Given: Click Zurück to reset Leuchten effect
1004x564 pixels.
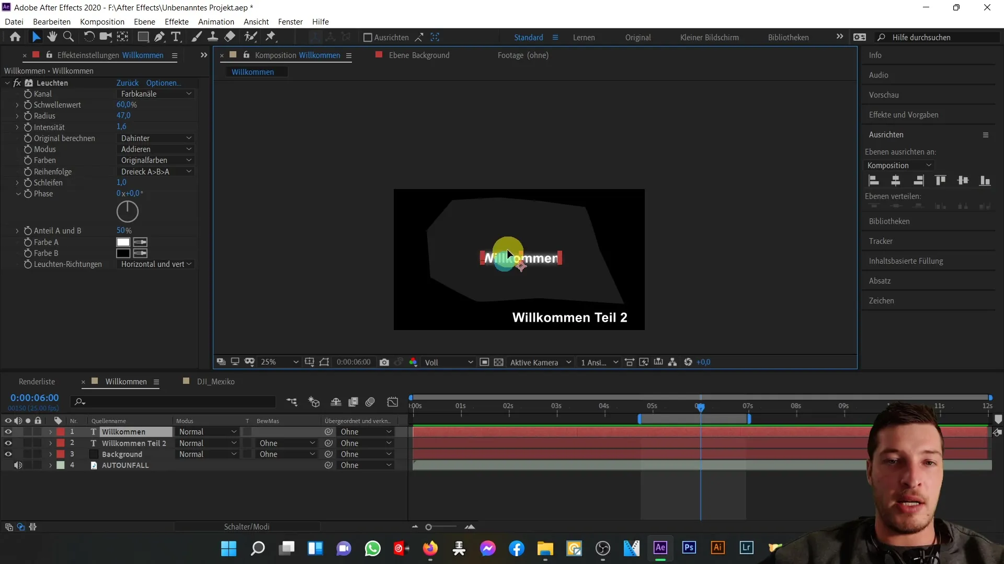Looking at the screenshot, I should (128, 83).
